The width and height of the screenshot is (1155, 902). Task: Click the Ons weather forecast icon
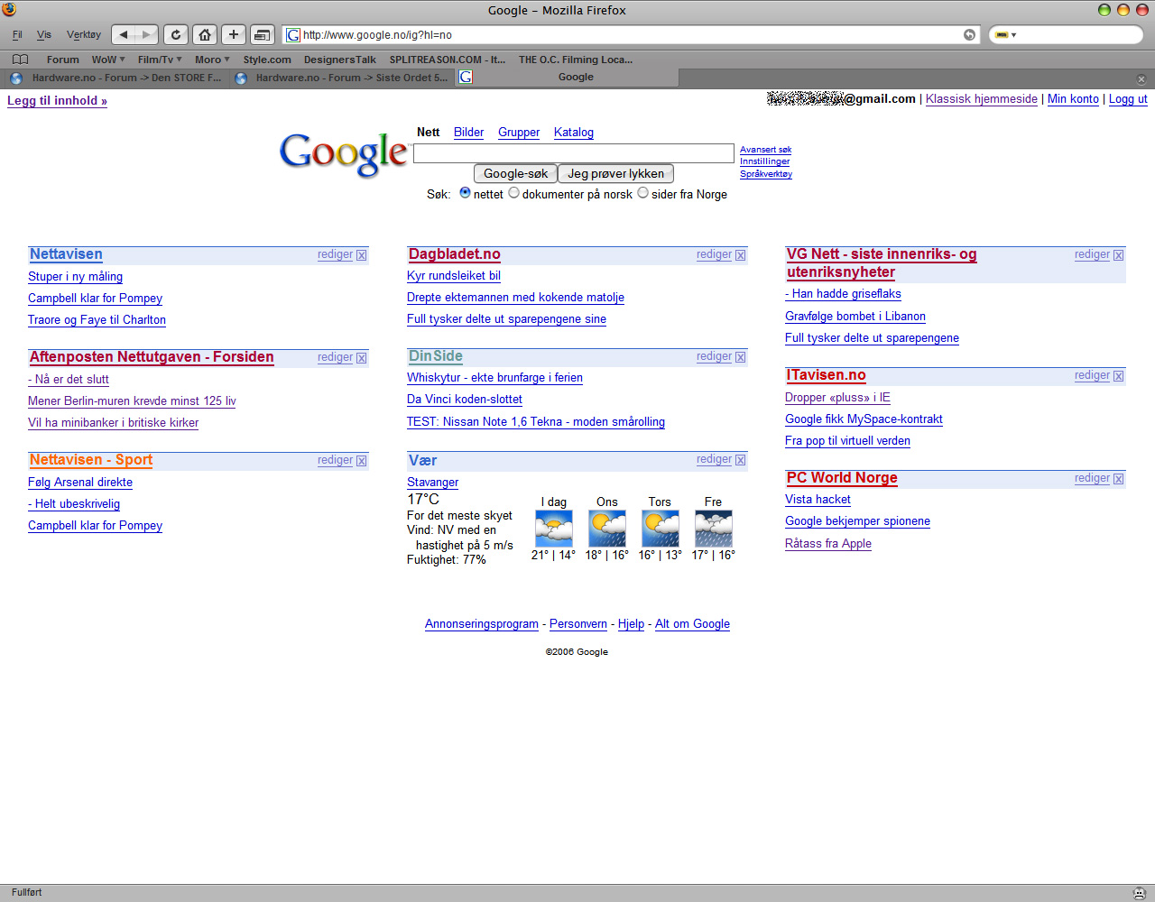607,529
